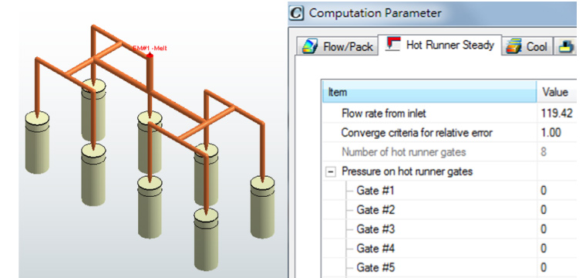Screen dimensions: 586x278
Task: Click the Flow/Pack rainbow icon
Action: click(x=310, y=47)
